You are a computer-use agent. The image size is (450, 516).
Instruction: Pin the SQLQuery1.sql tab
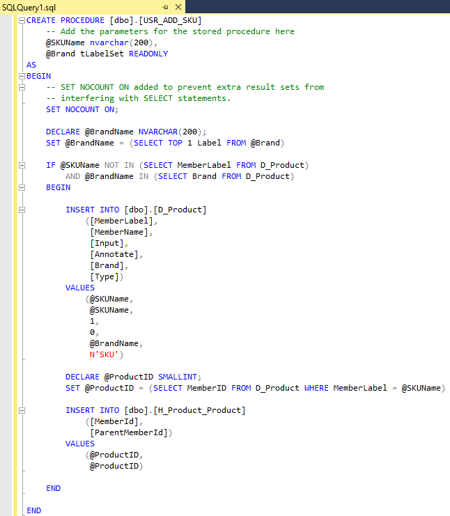click(165, 7)
